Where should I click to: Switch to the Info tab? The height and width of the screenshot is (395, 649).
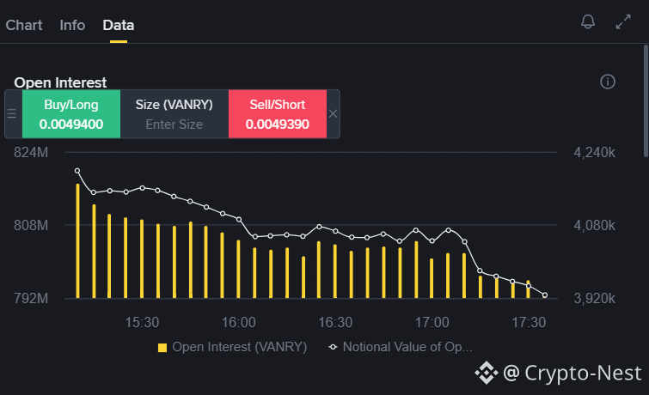click(72, 25)
